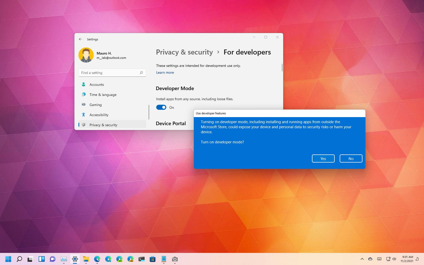Open the m_lab@outlook.com account entry
The image size is (424, 265).
click(111, 58)
